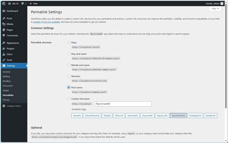Image resolution: width=228 pixels, height=143 pixels.
Task: Click the Permalink Settings heading
Action: point(46,12)
